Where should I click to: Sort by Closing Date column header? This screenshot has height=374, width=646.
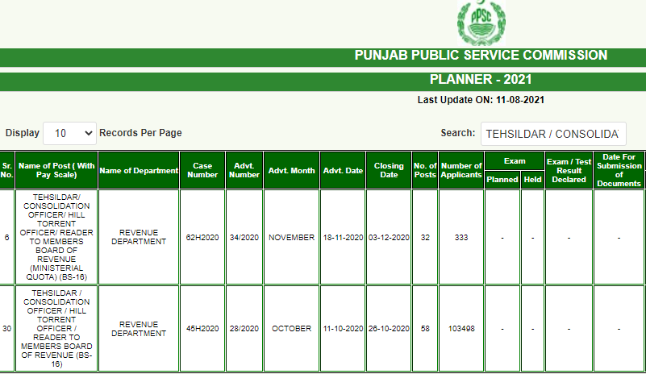click(389, 170)
